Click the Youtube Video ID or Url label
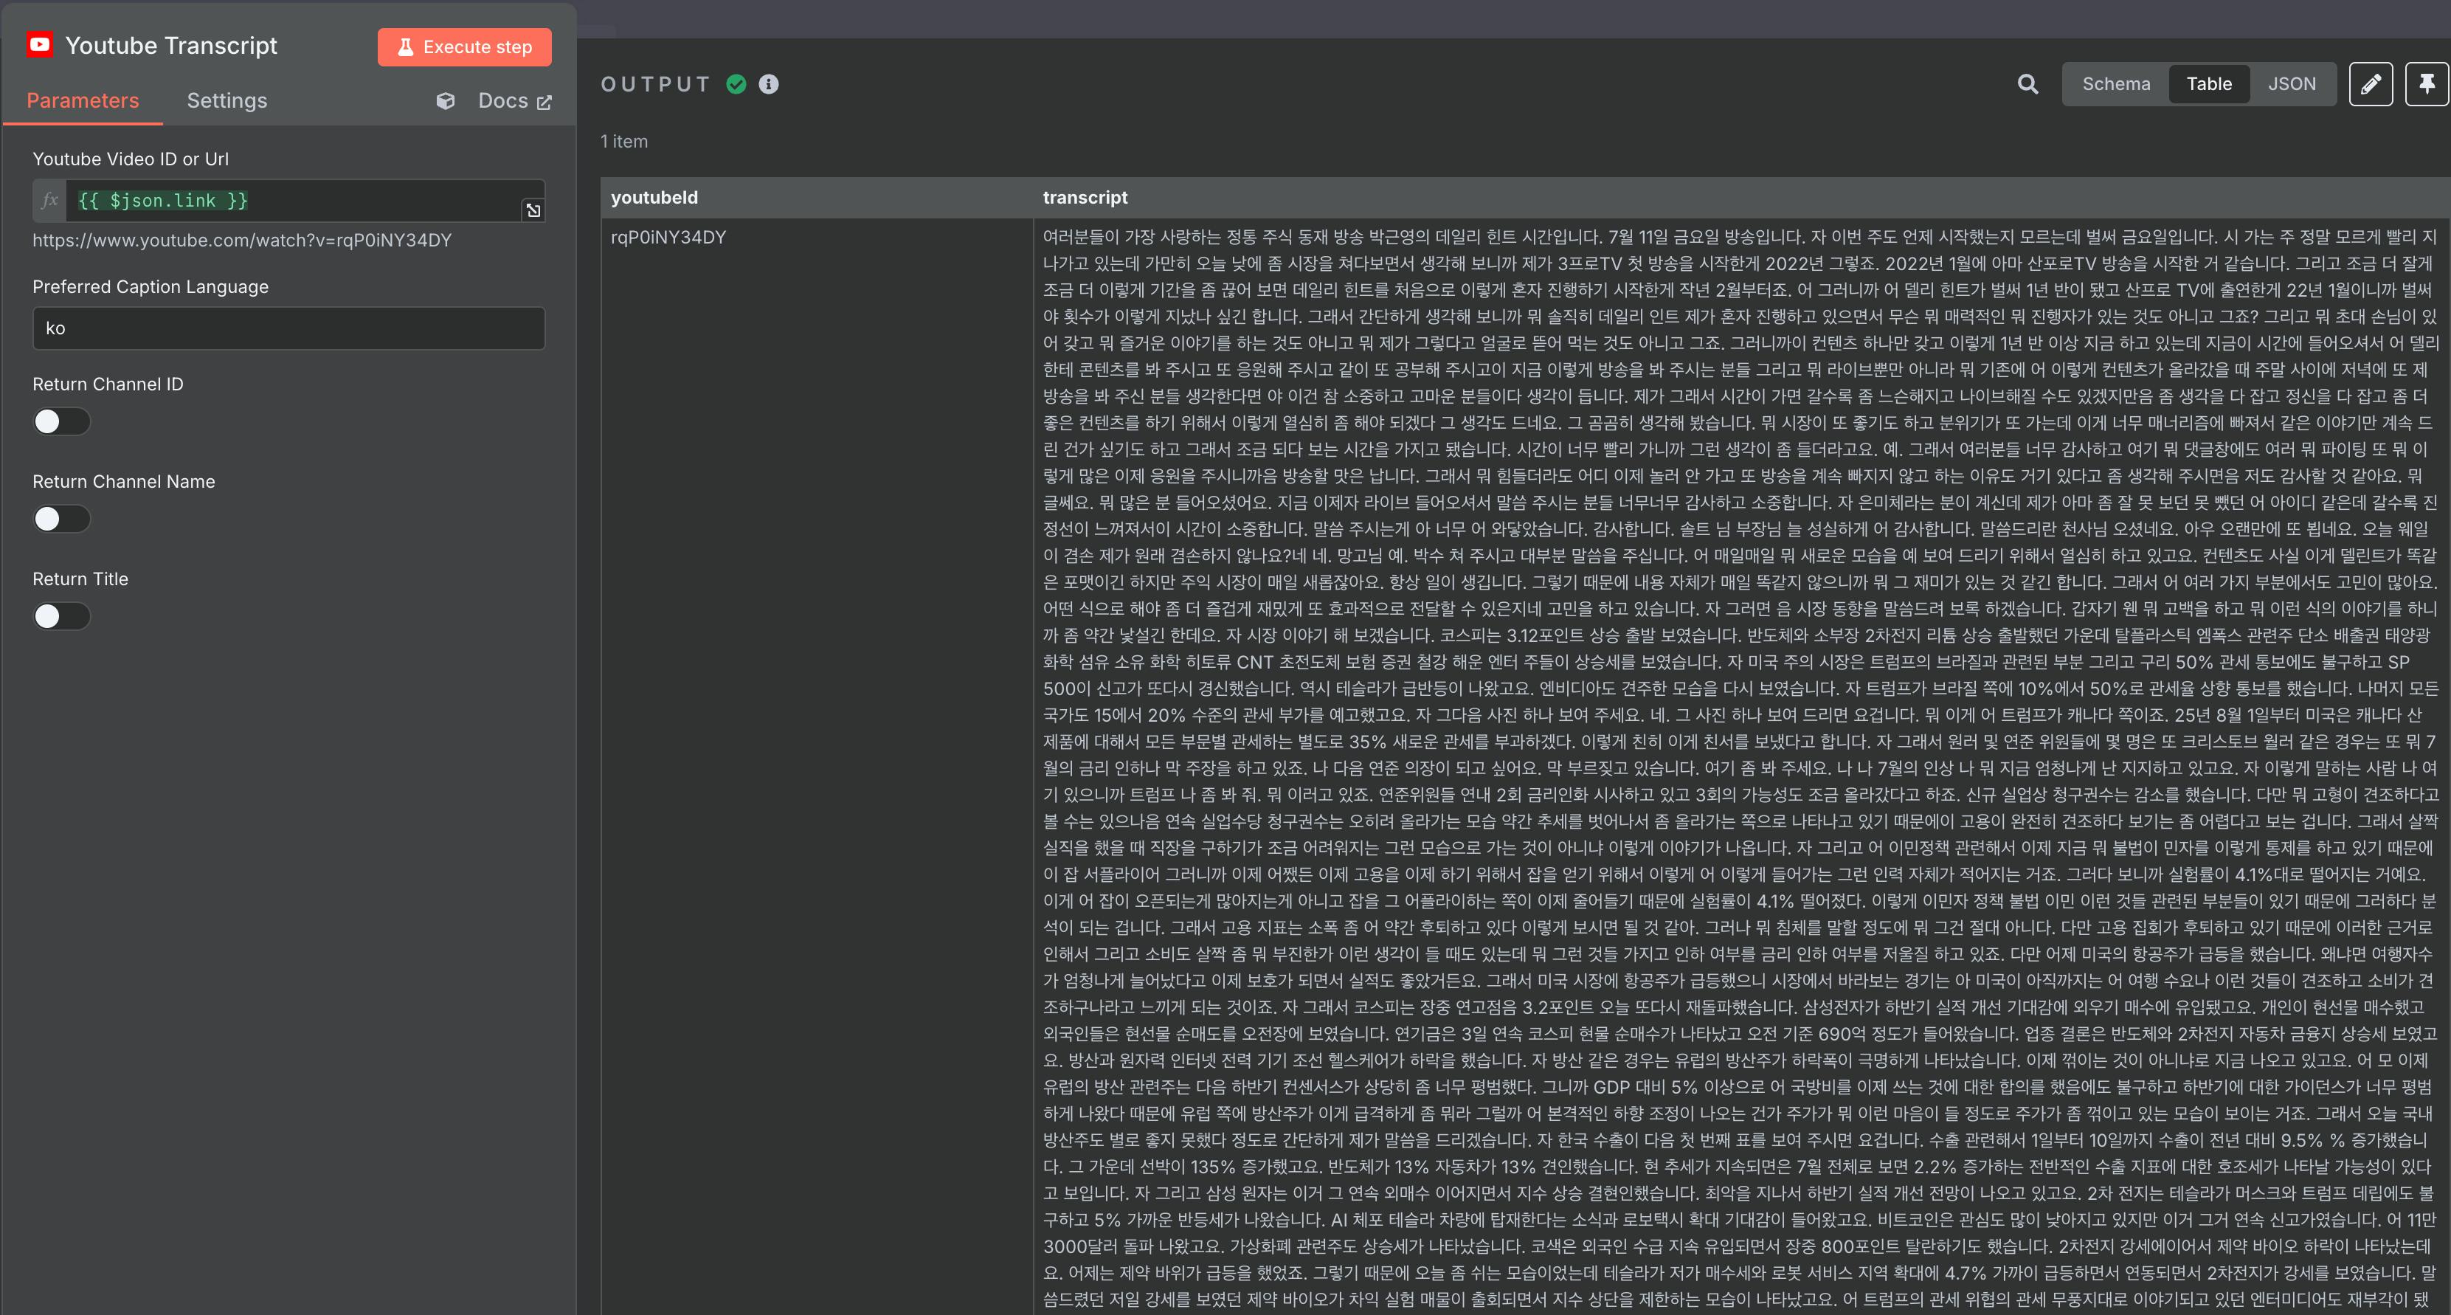This screenshot has height=1315, width=2451. [x=131, y=159]
